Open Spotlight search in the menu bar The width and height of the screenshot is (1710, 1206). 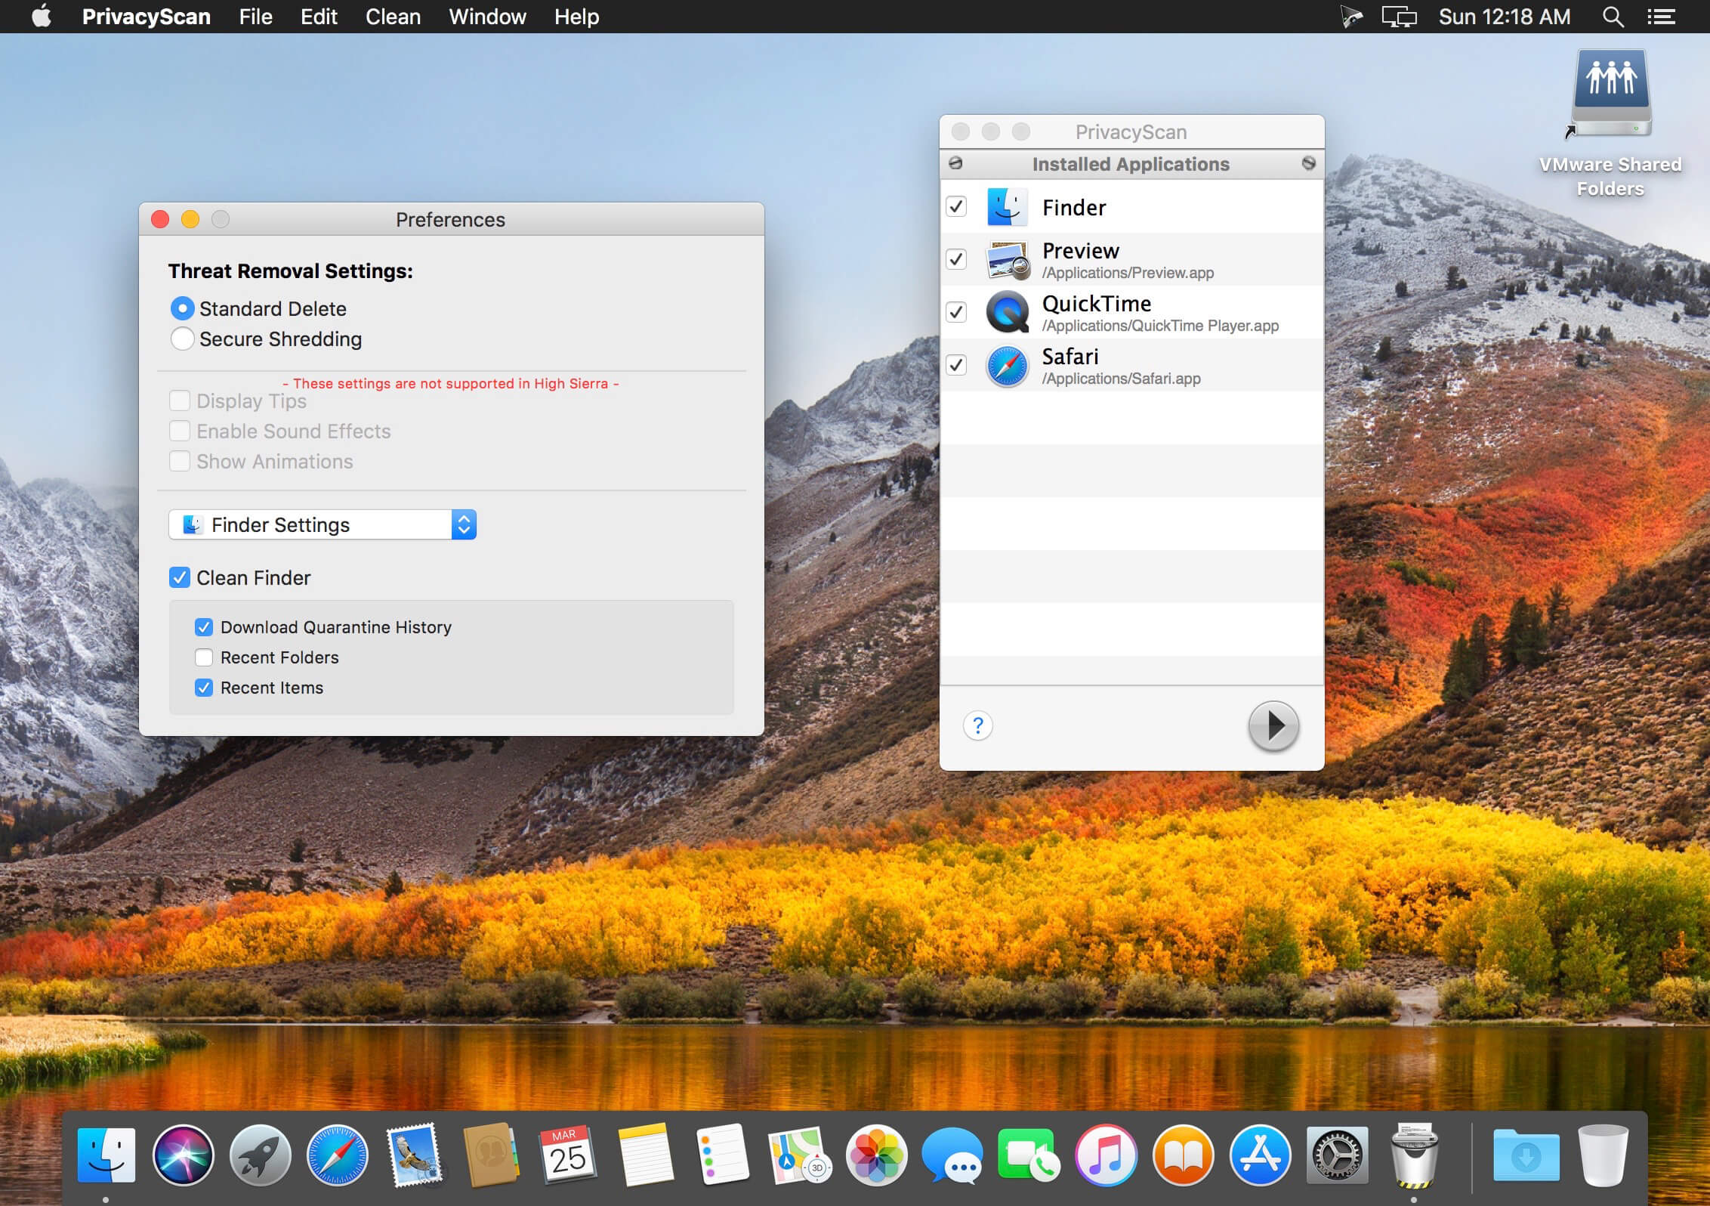(x=1613, y=17)
